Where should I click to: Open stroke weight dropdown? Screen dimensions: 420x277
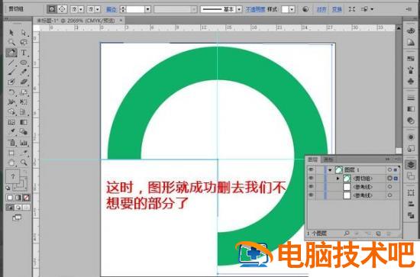click(147, 9)
